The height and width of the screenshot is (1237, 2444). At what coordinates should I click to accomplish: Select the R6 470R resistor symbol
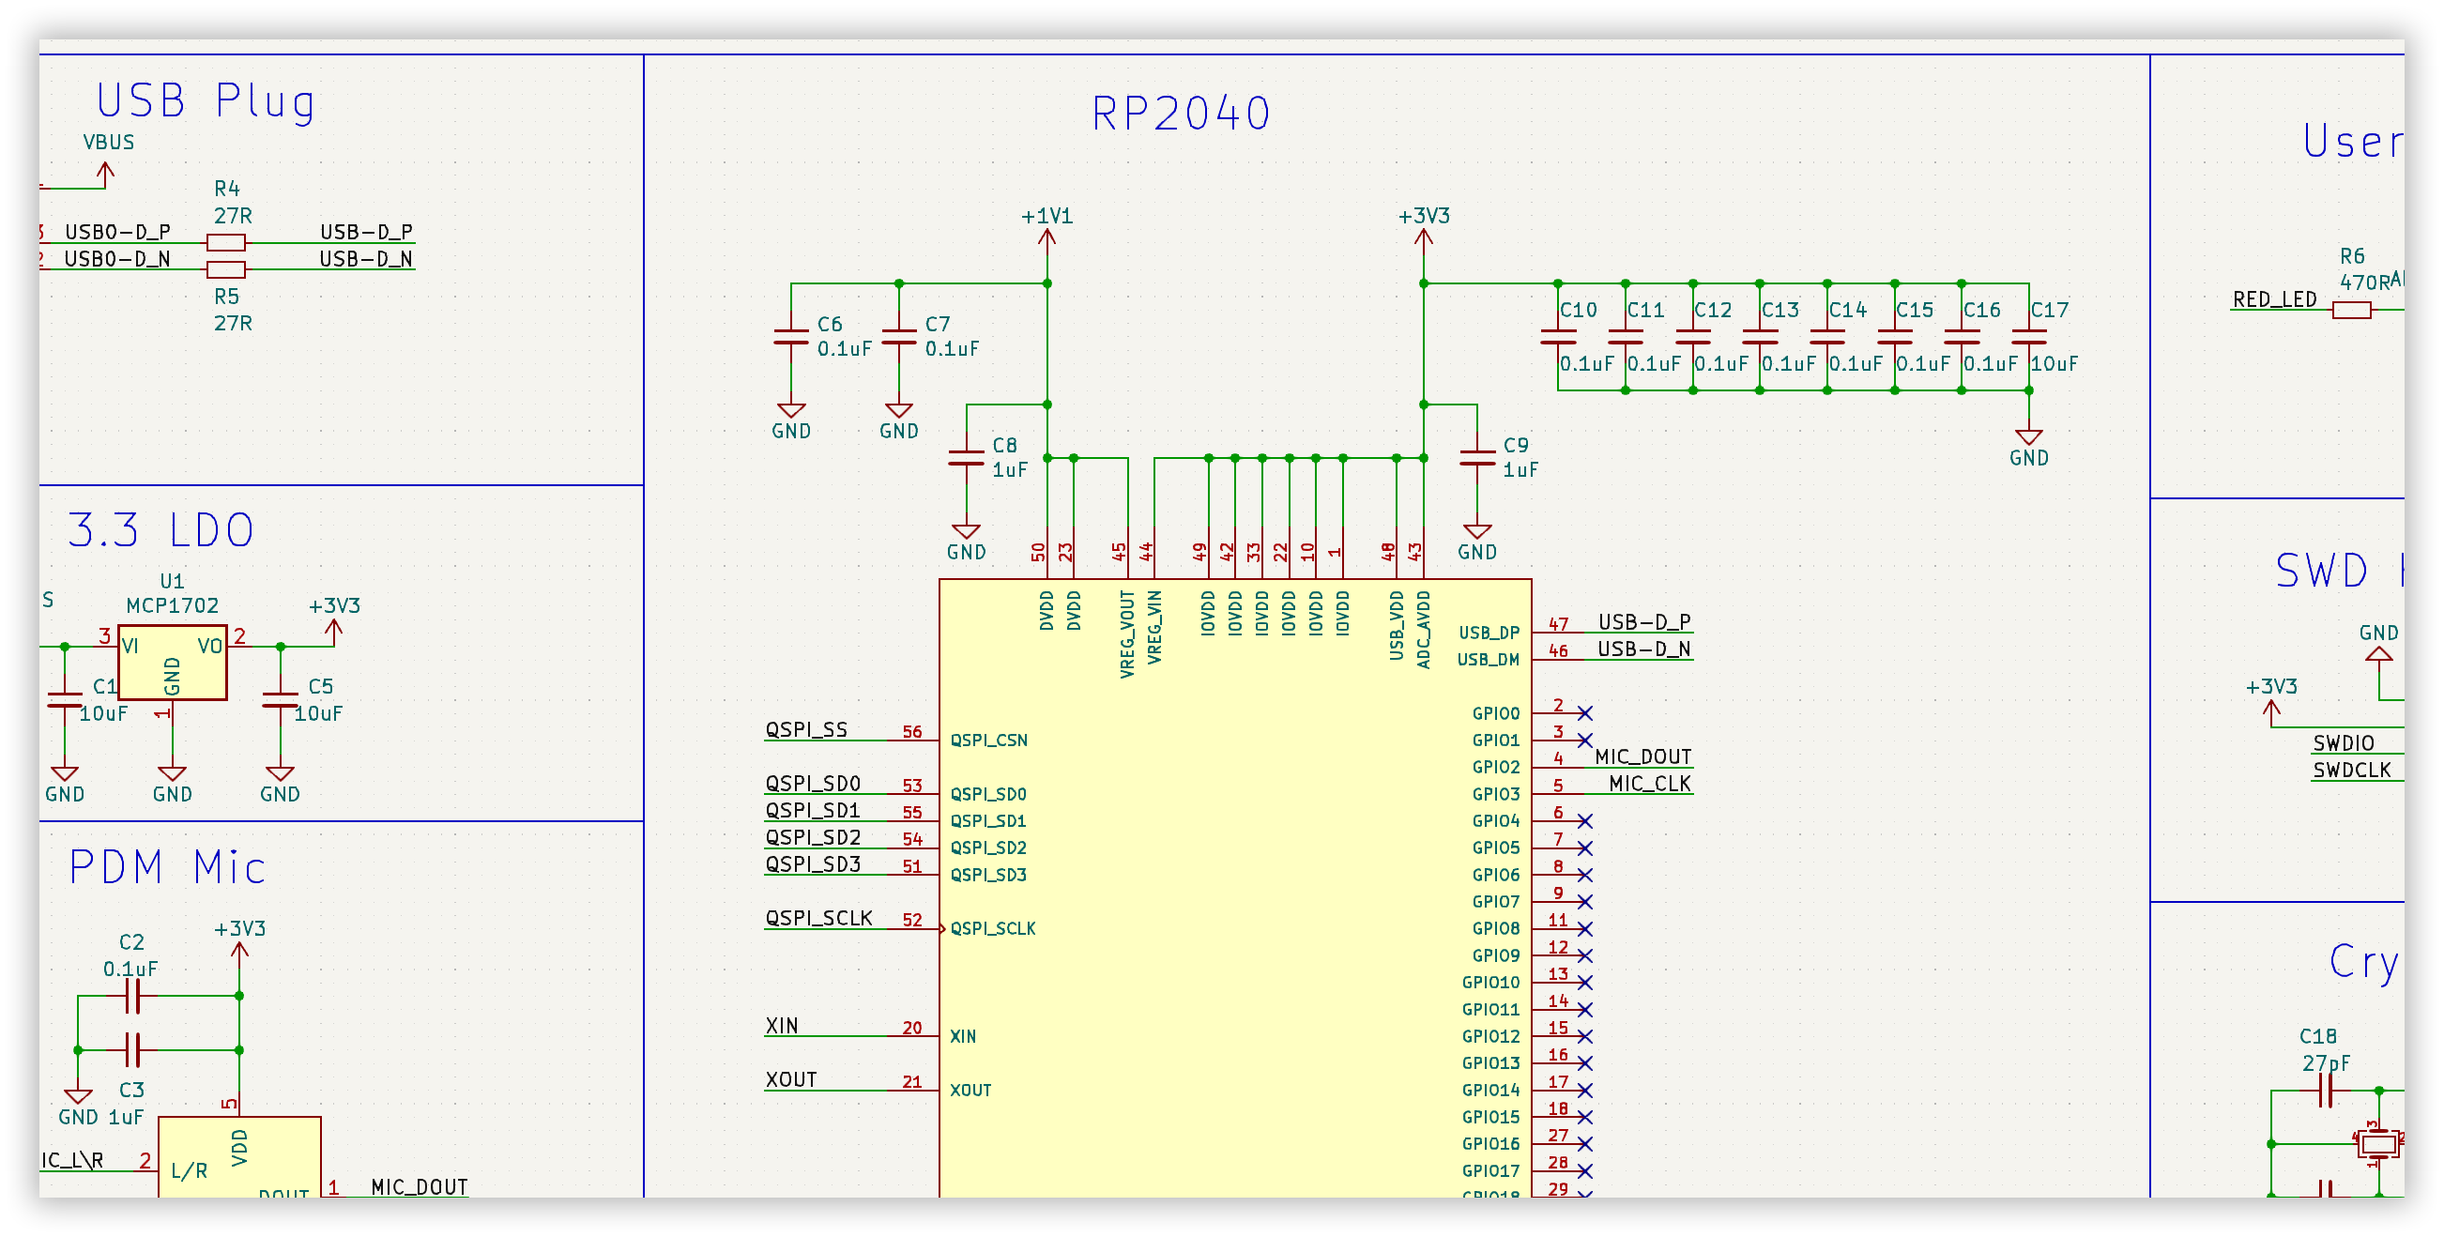pos(2352,310)
